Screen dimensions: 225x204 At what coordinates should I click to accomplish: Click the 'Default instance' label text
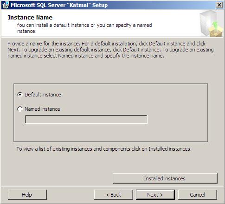point(43,95)
